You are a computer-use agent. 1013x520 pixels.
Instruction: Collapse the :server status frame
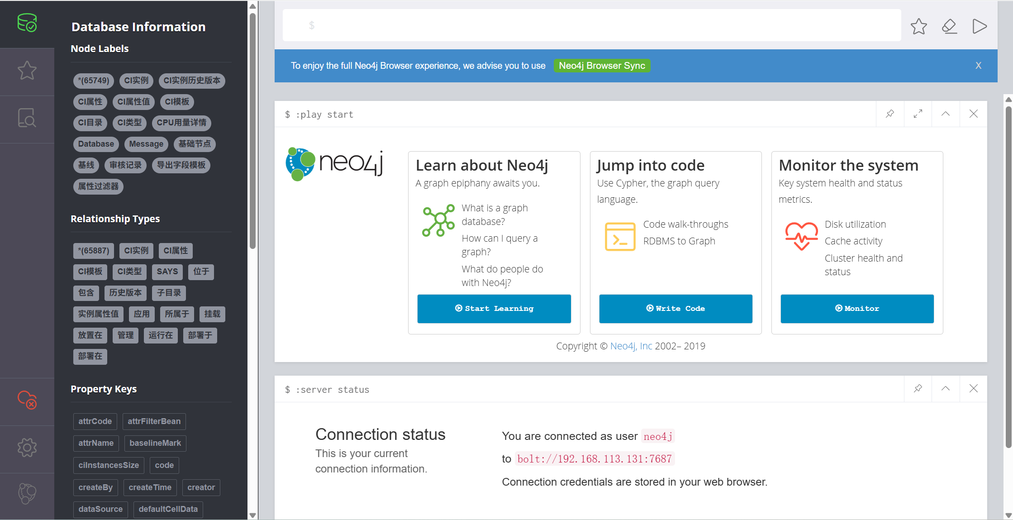[946, 388]
